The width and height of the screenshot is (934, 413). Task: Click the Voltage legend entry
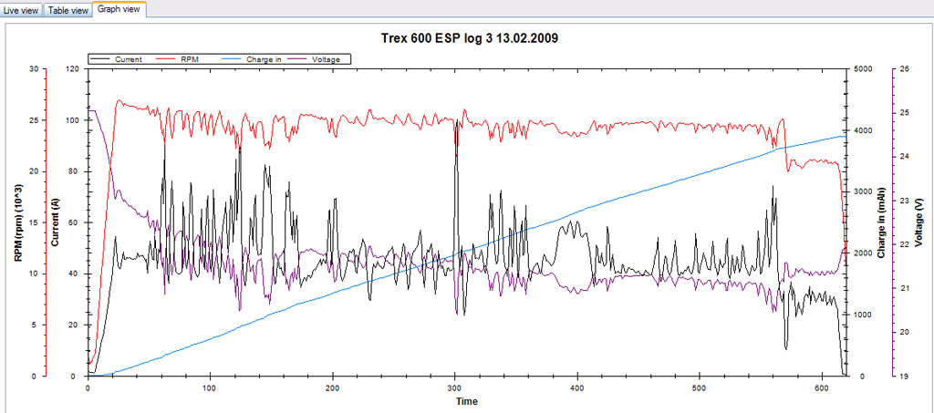tap(326, 59)
